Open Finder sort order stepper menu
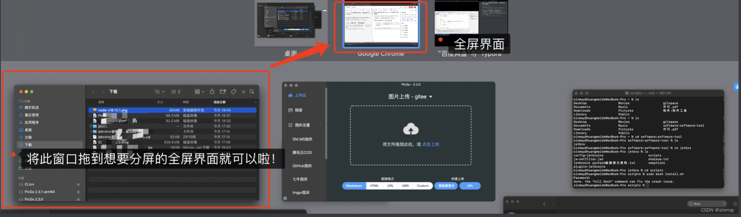Viewport: 741px width, 217px height. point(176,92)
